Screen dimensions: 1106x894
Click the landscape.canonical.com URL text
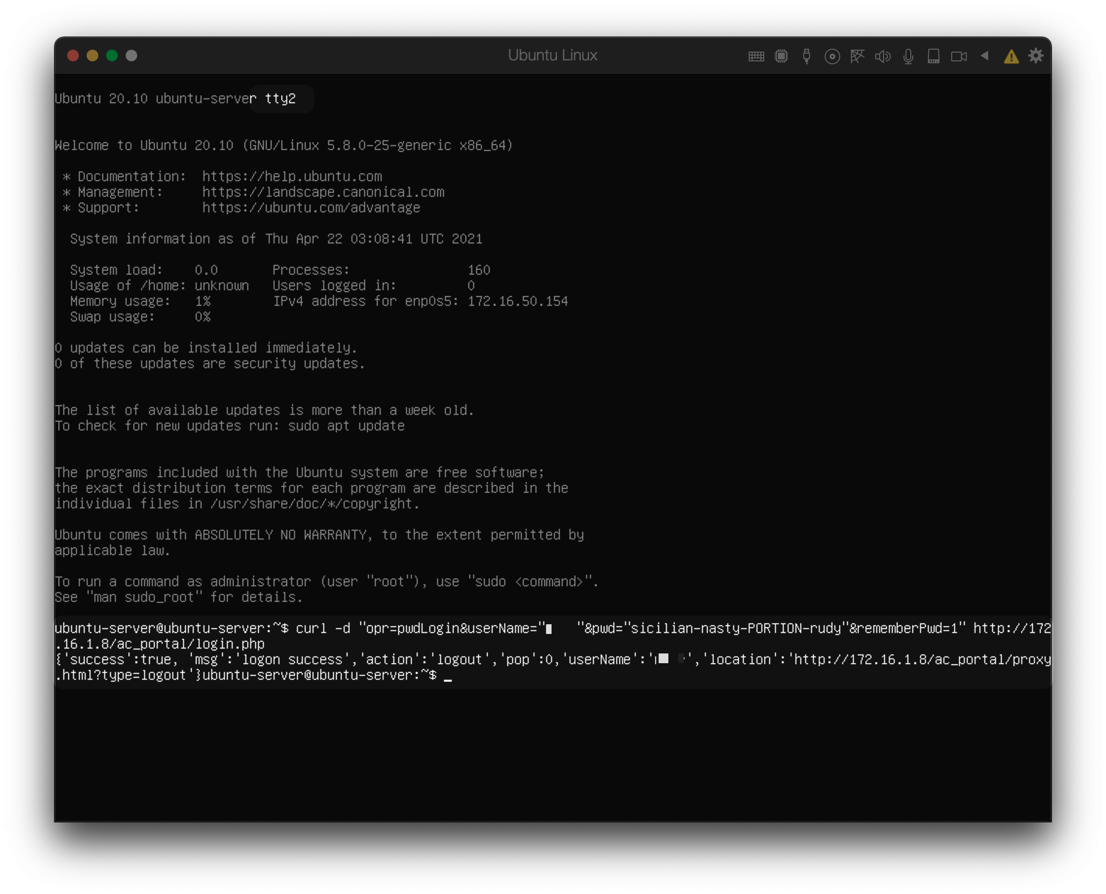[323, 192]
